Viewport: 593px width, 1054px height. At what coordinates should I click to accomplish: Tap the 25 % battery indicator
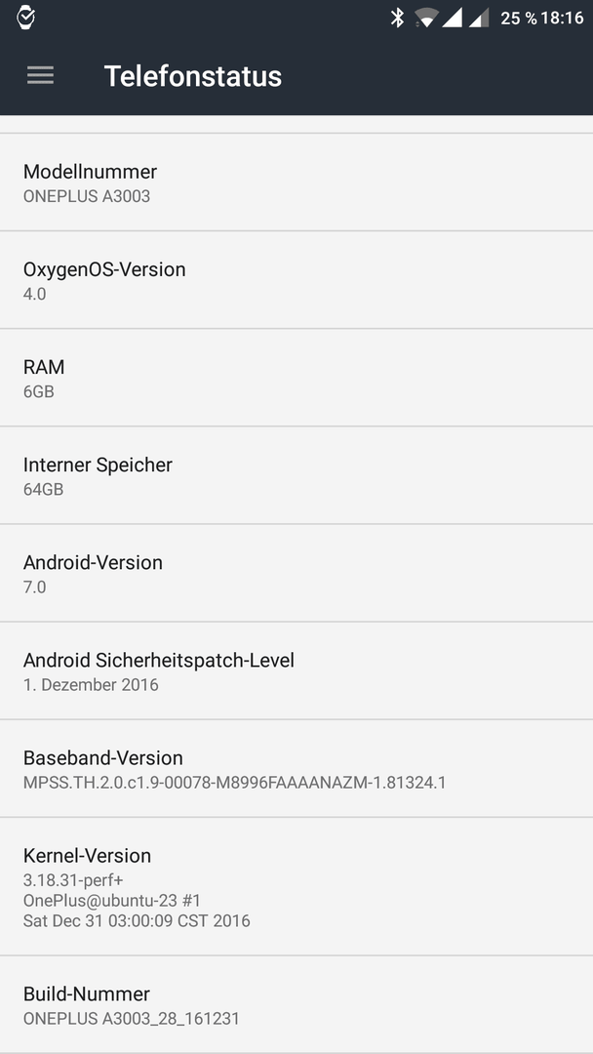[x=519, y=19]
